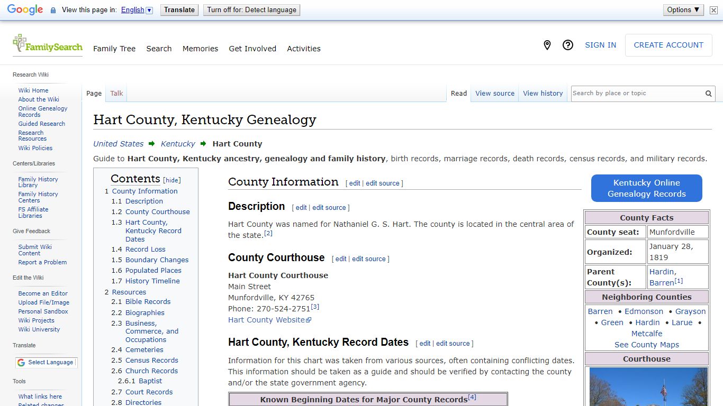Turn off translation for Detect language

click(251, 10)
